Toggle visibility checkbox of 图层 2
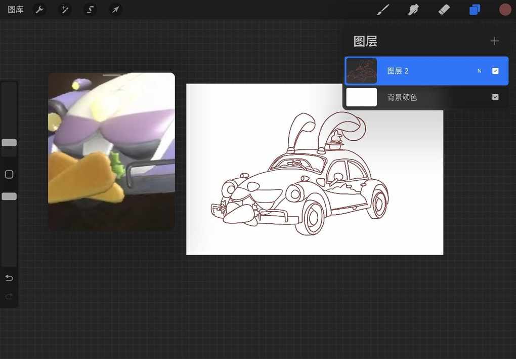 click(x=495, y=71)
